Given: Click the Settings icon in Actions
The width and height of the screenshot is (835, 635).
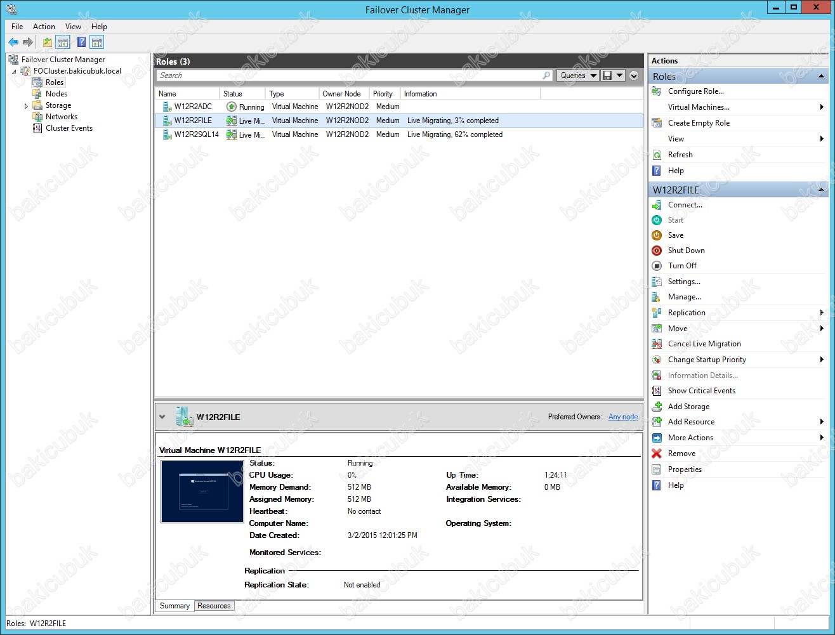Looking at the screenshot, I should point(657,282).
